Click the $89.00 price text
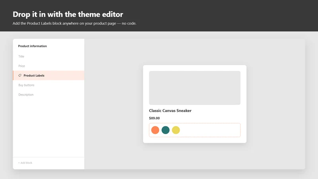Screen dimensions: 318x179 click(x=154, y=118)
